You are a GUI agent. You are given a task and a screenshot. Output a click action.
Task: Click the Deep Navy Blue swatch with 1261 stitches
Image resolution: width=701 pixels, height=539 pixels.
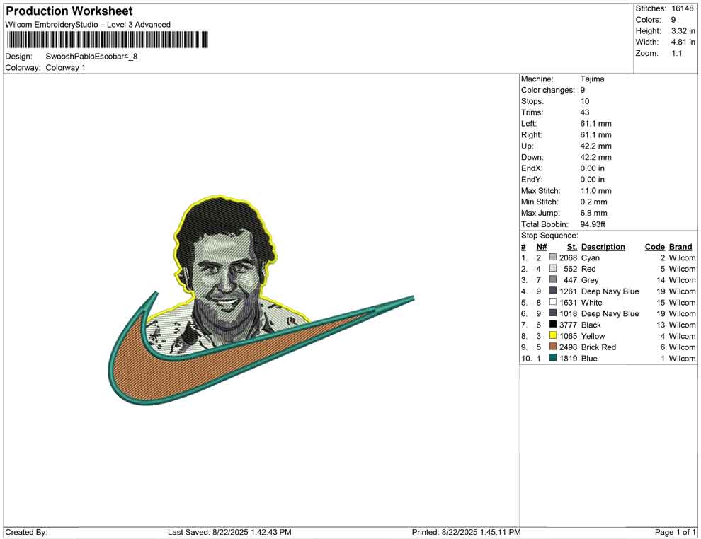[x=553, y=291]
